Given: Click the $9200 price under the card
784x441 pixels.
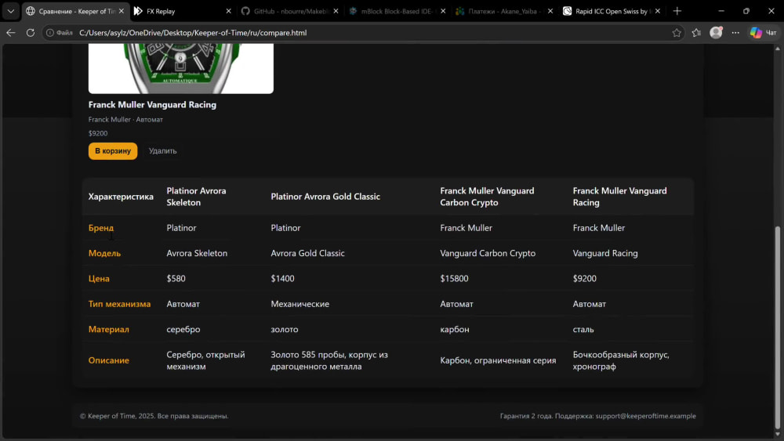Looking at the screenshot, I should pos(98,133).
